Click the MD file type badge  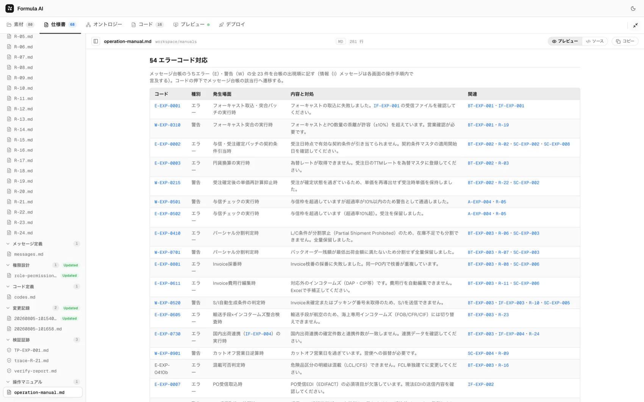pos(341,42)
